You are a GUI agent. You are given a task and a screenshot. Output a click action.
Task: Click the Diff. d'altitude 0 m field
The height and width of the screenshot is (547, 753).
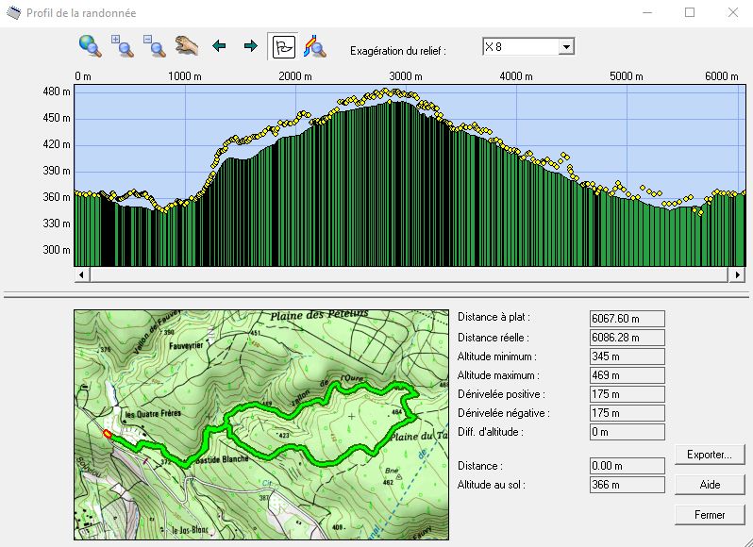(x=627, y=432)
